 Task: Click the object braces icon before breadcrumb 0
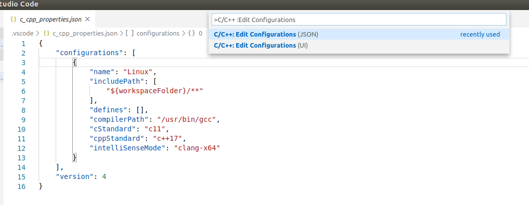point(192,34)
